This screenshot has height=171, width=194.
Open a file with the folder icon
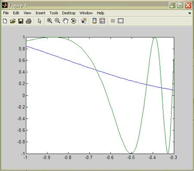(13, 21)
